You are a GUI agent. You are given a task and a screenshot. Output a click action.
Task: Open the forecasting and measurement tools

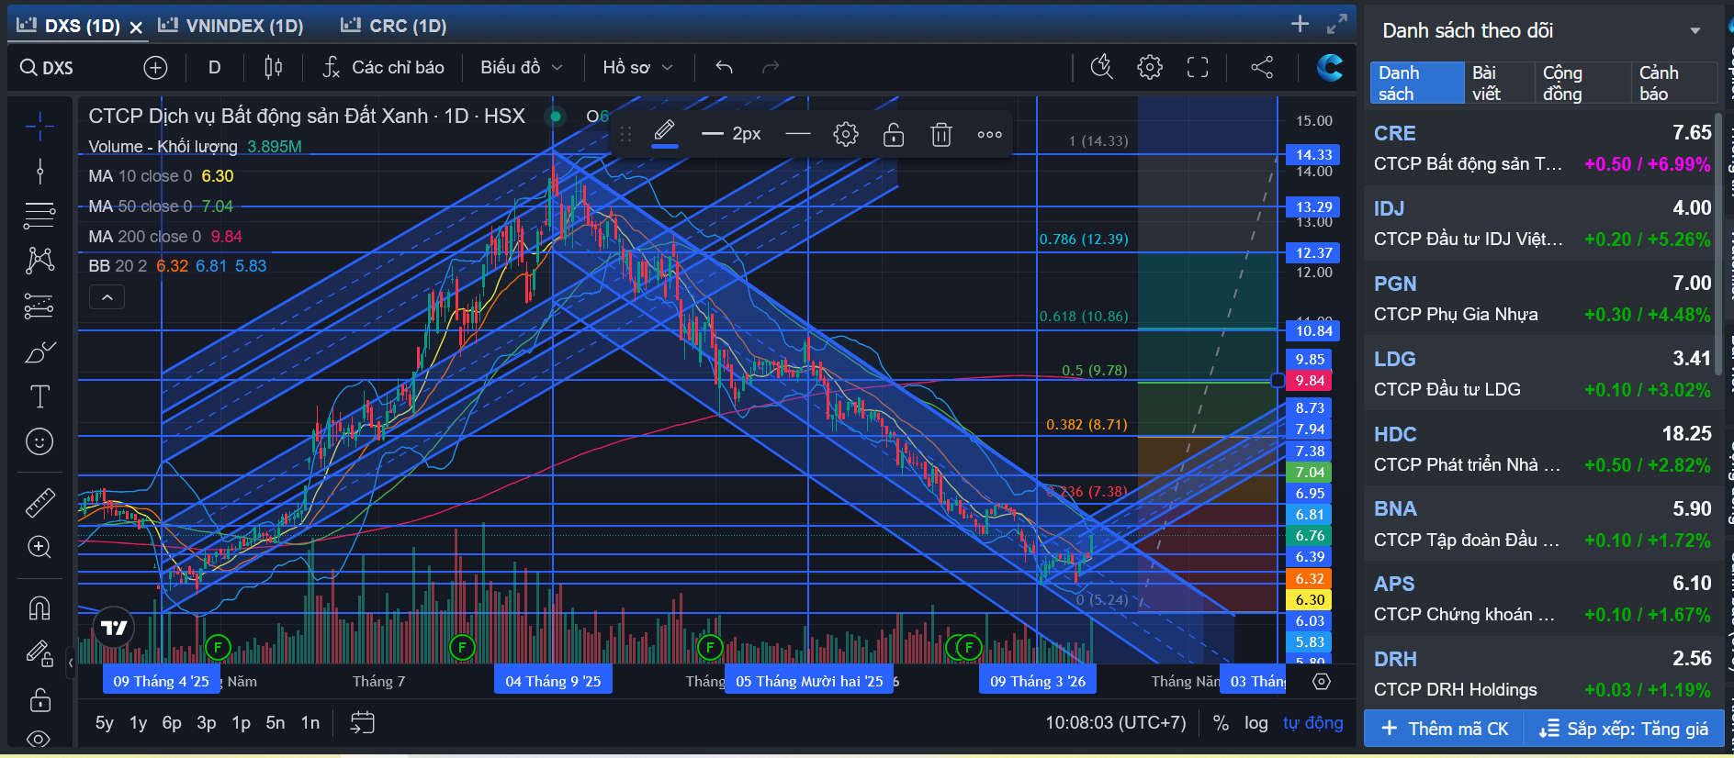coord(39,306)
